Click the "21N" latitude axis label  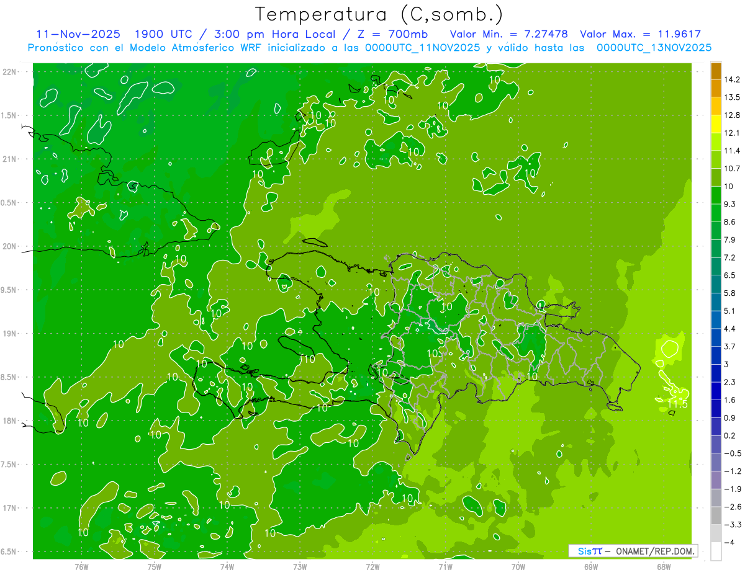(x=9, y=159)
